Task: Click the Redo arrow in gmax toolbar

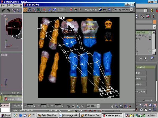Action: 8,10
